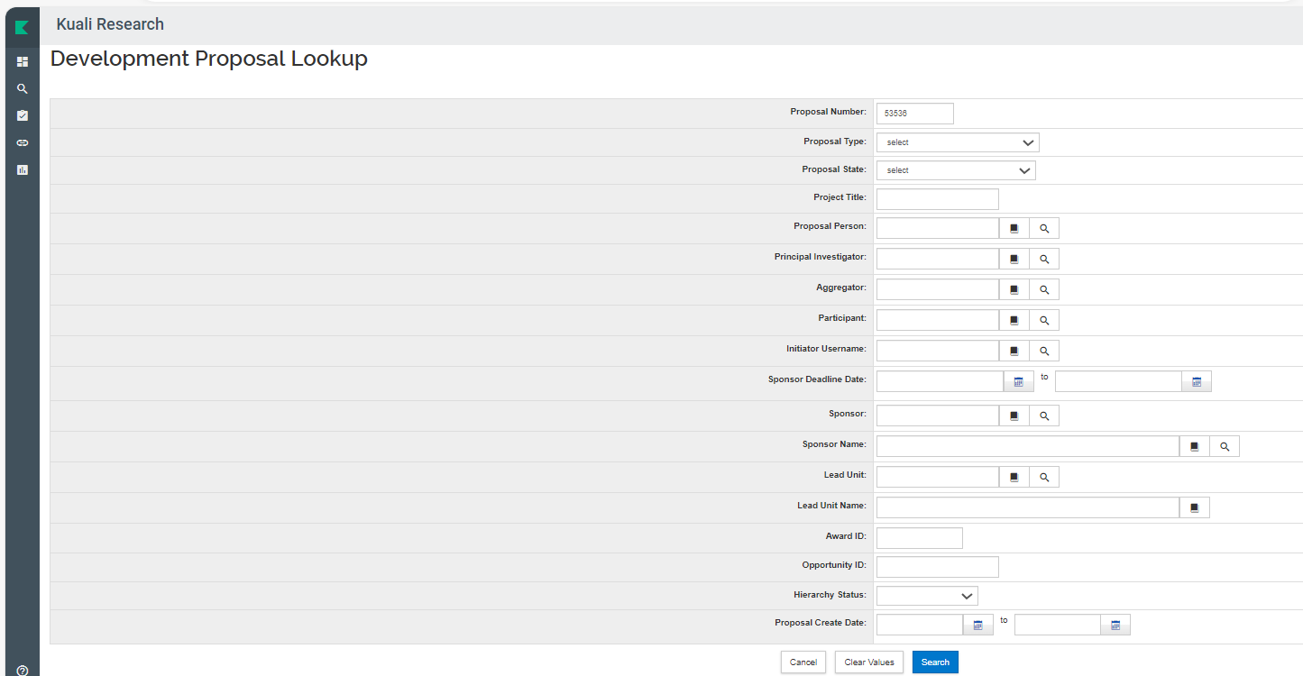The image size is (1303, 676).
Task: Open the Proposal Create Date start calendar picker
Action: pyautogui.click(x=978, y=626)
